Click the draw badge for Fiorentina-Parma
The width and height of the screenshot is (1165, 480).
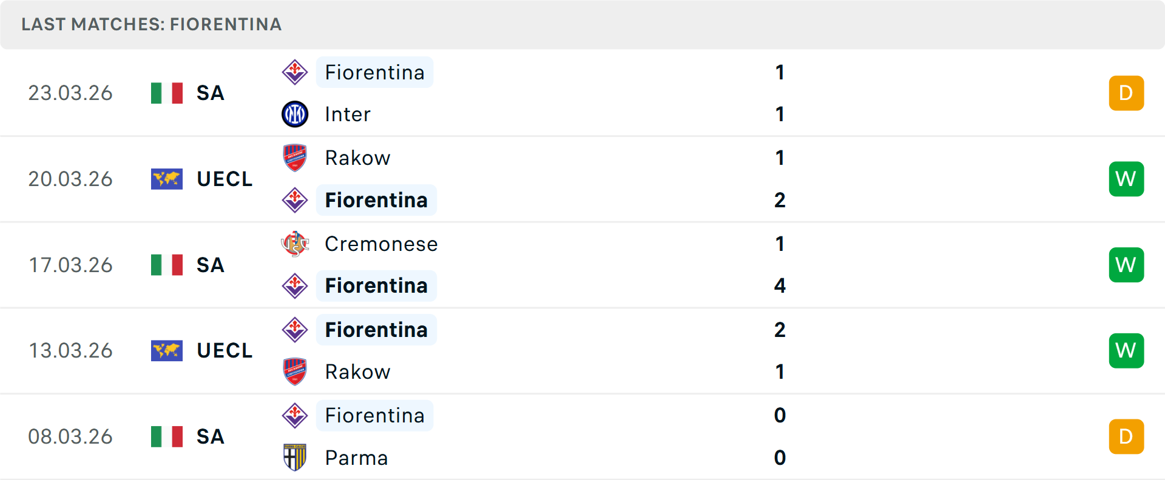[1126, 436]
